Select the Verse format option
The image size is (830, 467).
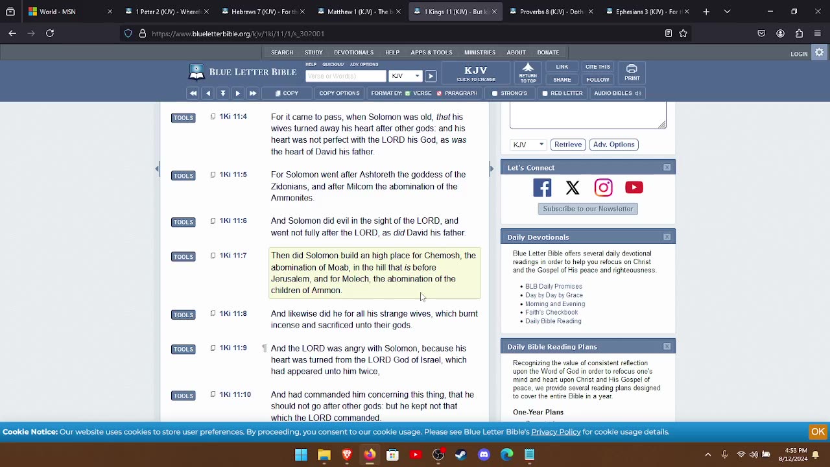click(x=418, y=93)
